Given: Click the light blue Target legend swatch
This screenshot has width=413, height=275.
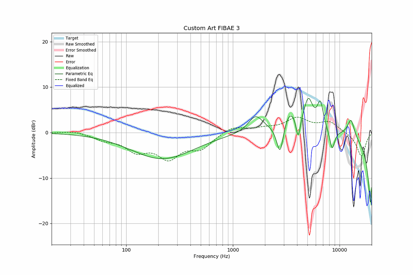Looking at the screenshot, I should pyautogui.click(x=59, y=38).
